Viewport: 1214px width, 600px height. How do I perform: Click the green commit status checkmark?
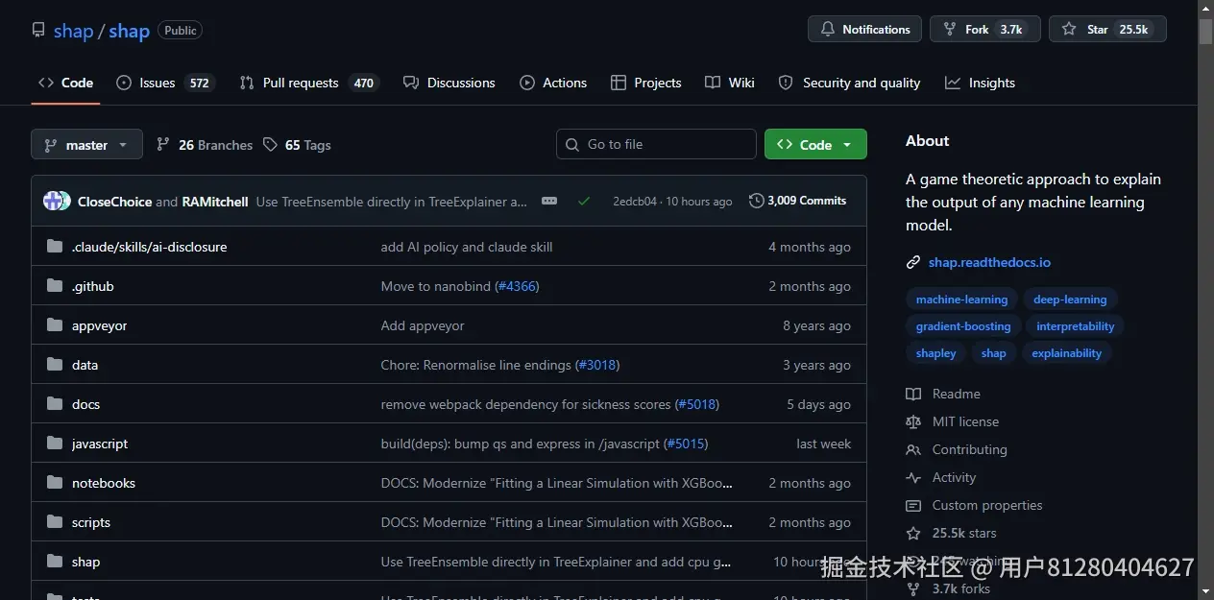584,201
